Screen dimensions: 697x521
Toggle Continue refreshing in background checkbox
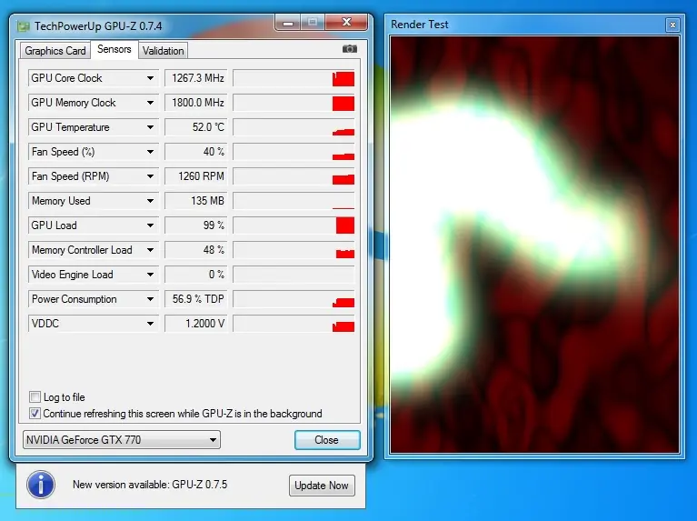point(35,414)
